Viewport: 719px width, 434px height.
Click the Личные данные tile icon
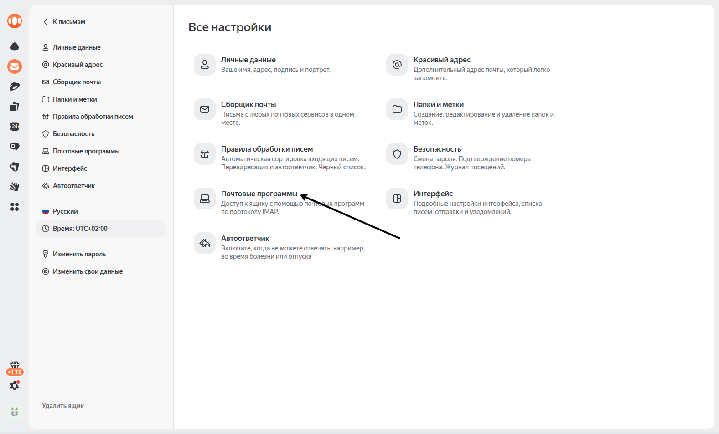click(205, 65)
